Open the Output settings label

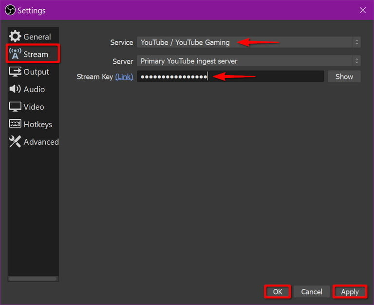pyautogui.click(x=36, y=72)
